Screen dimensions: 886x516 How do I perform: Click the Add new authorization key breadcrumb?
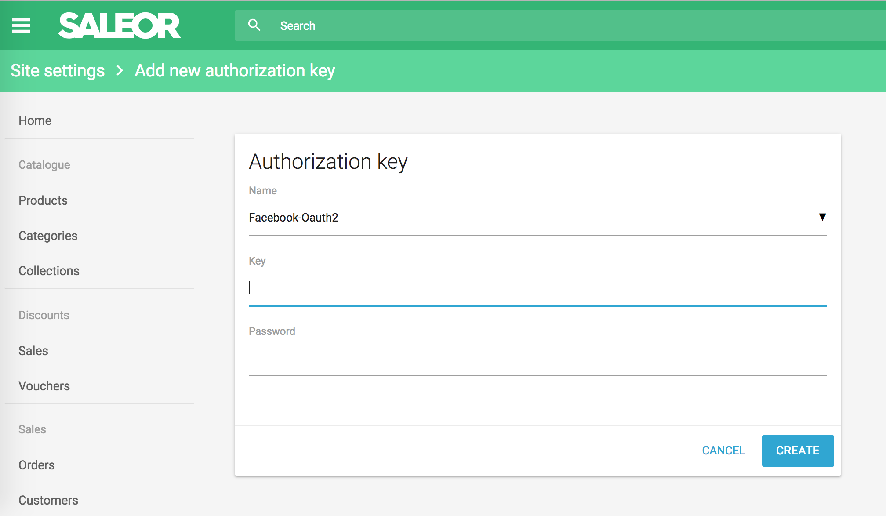(x=235, y=71)
